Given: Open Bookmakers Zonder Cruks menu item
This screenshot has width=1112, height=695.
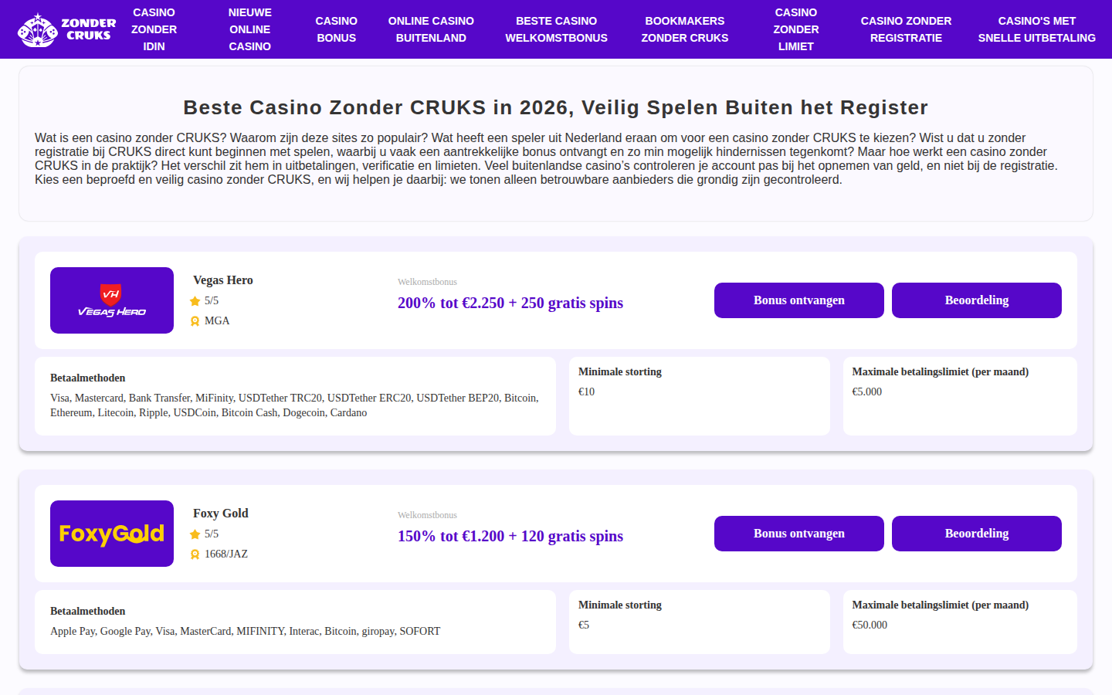Looking at the screenshot, I should (685, 29).
